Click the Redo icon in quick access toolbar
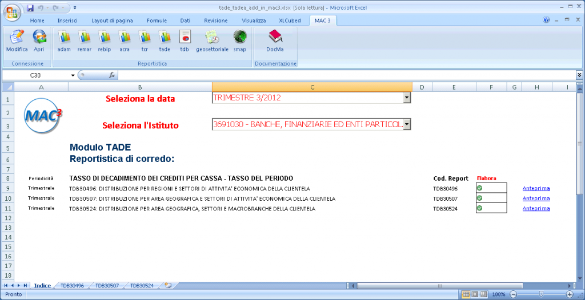This screenshot has width=585, height=300. [55, 7]
